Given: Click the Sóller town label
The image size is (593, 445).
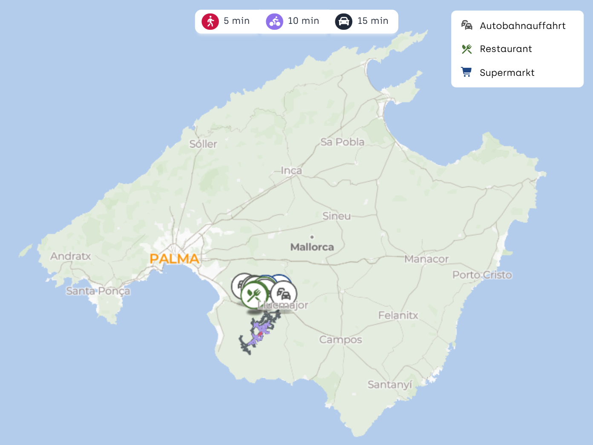Looking at the screenshot, I should click(203, 144).
